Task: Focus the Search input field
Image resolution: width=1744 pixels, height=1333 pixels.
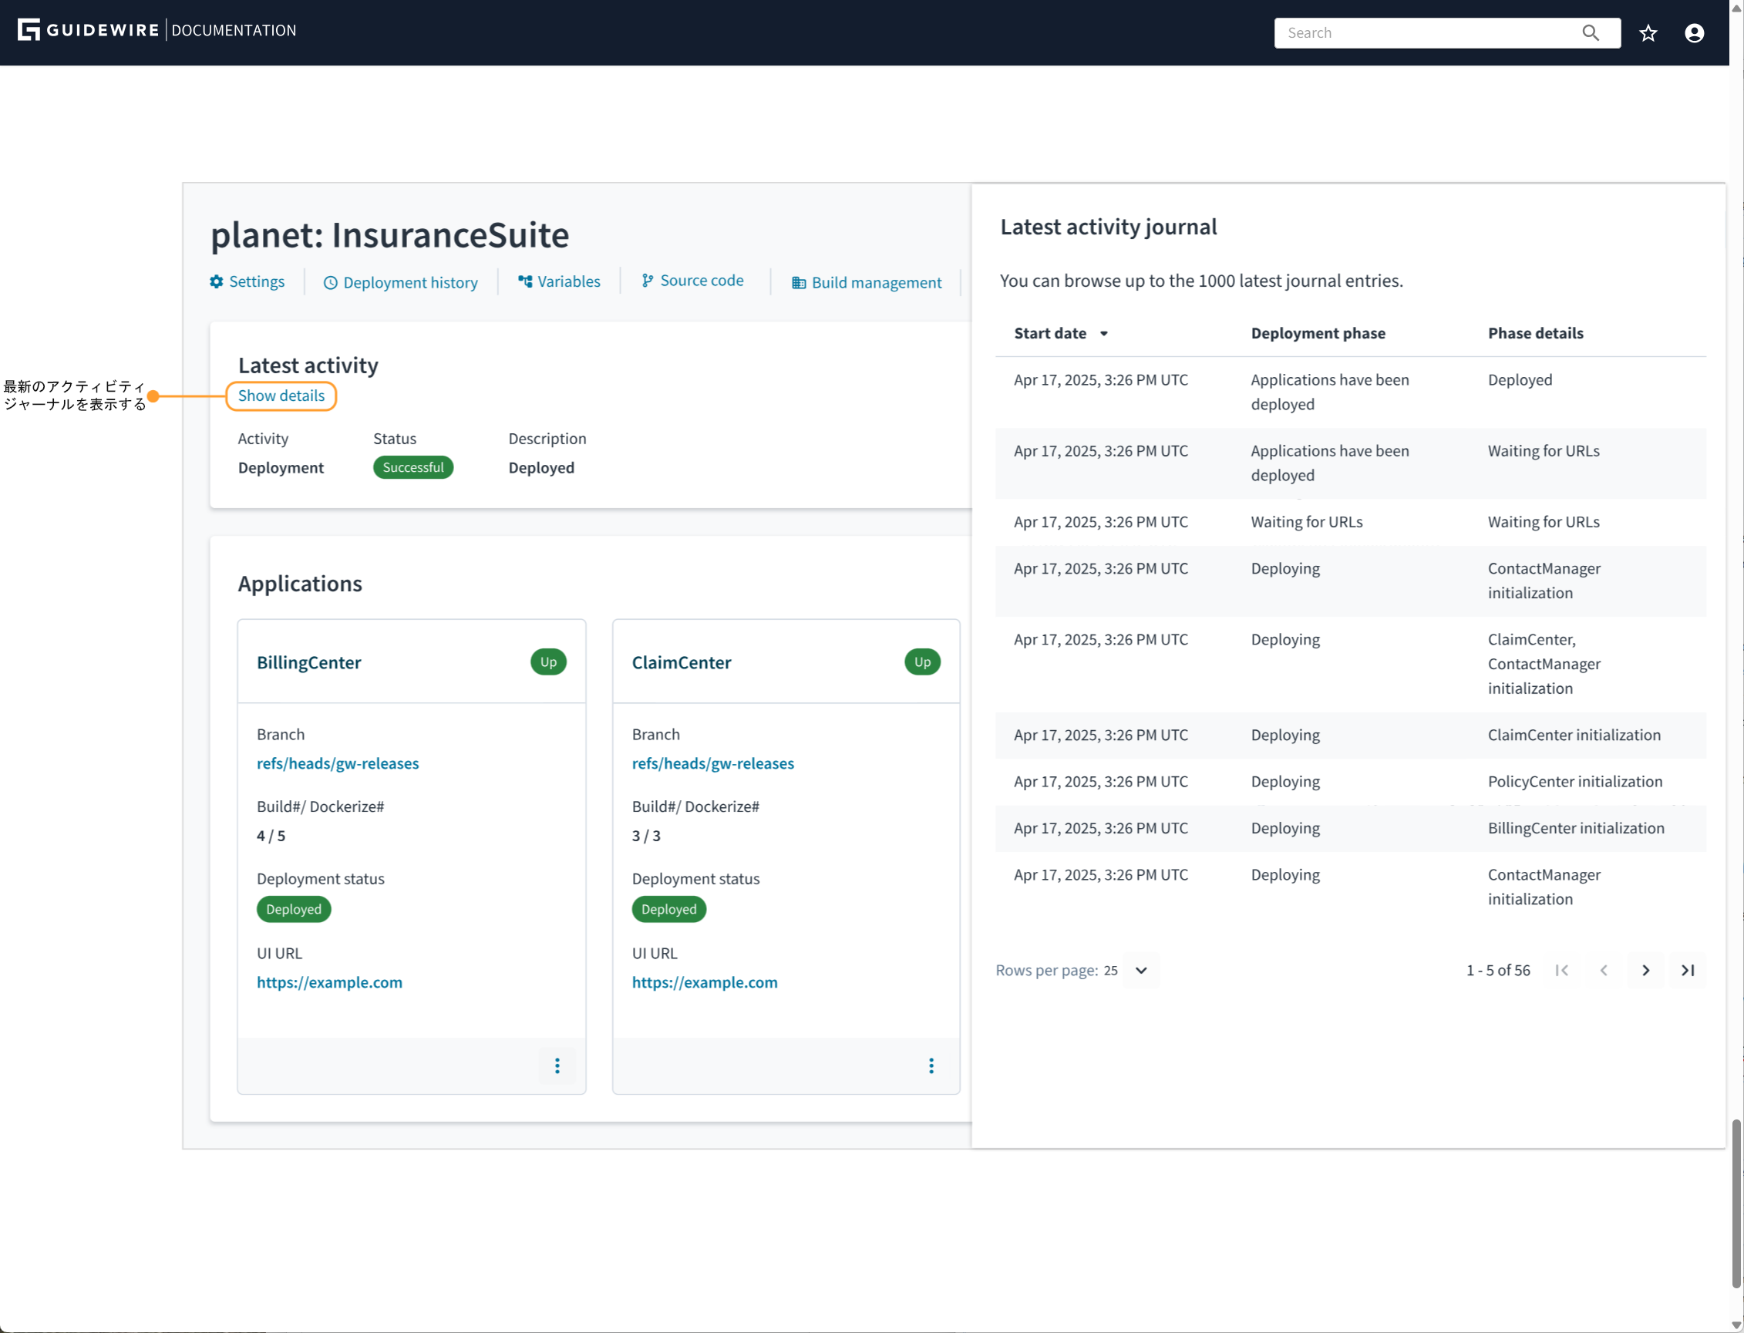Action: [x=1428, y=32]
